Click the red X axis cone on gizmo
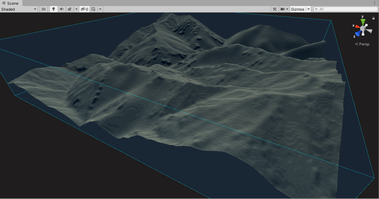 coord(357,26)
